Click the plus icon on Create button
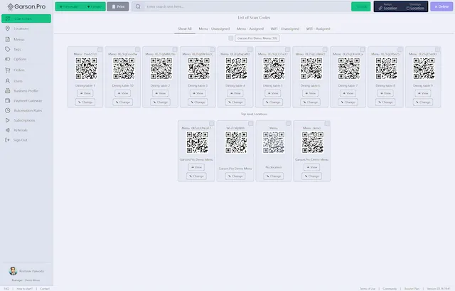The image size is (455, 291). pyautogui.click(x=88, y=6)
